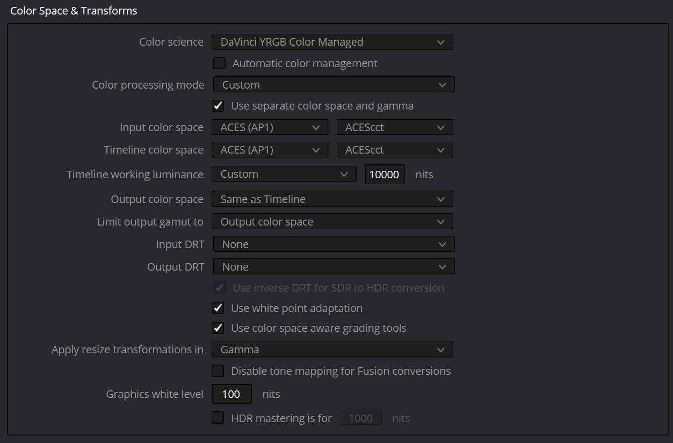673x443 pixels.
Task: Toggle Use color space aware grading tools
Action: (x=218, y=328)
